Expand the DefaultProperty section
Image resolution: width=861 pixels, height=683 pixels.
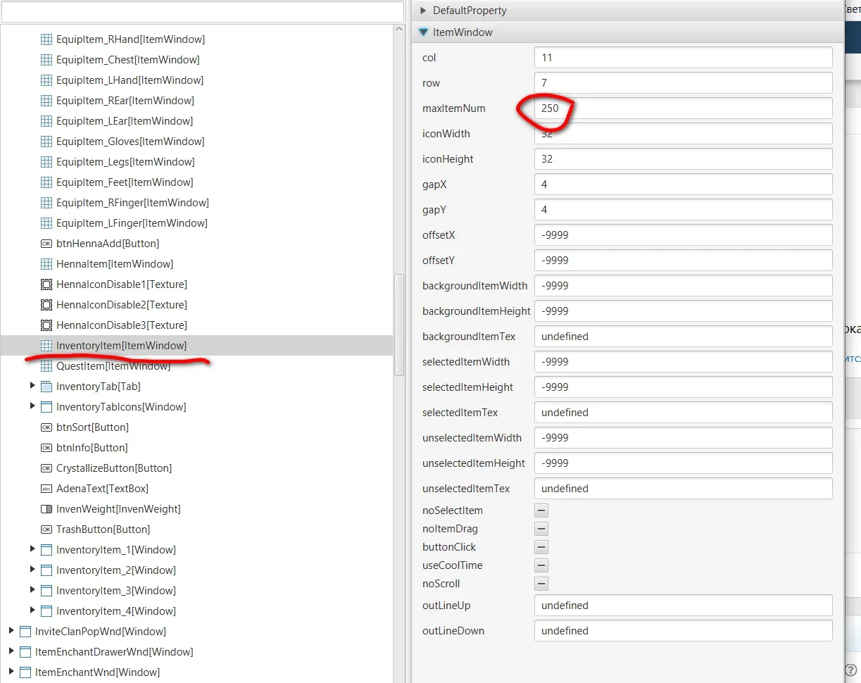(x=423, y=11)
